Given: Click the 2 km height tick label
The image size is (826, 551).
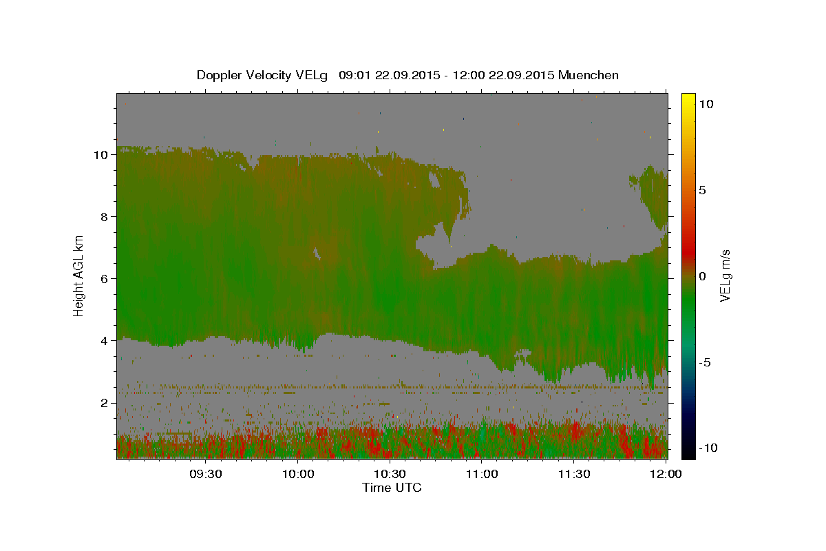Looking at the screenshot, I should click(x=103, y=402).
